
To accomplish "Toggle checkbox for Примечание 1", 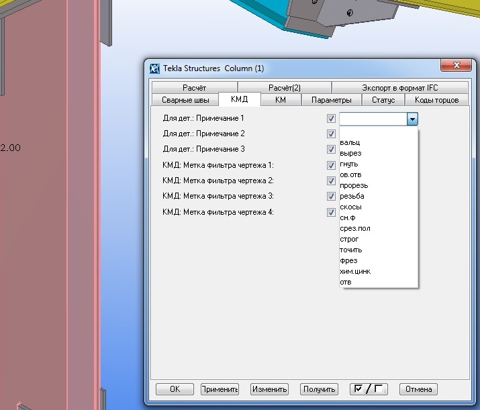I will pyautogui.click(x=331, y=118).
